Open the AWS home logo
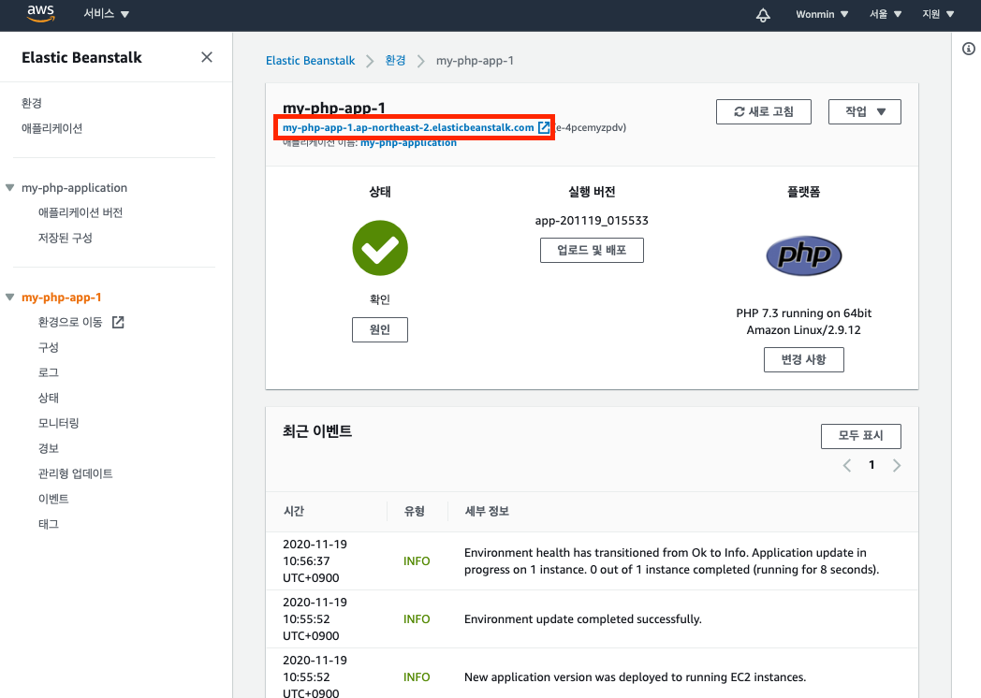The width and height of the screenshot is (981, 698). [40, 14]
